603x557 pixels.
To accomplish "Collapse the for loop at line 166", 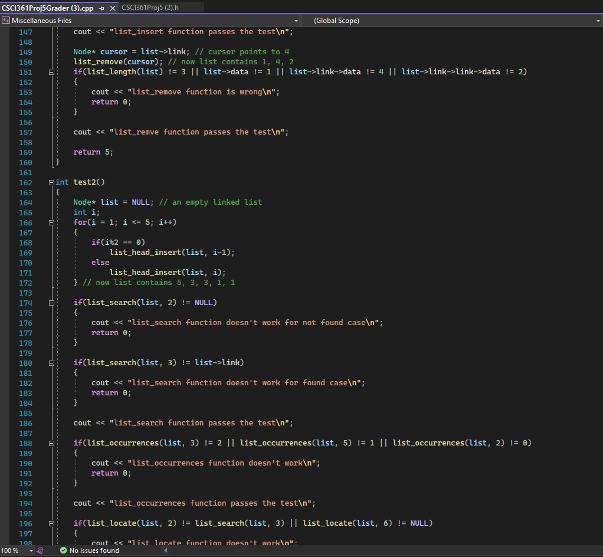I will (51, 222).
